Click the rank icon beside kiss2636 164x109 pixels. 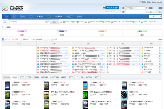[142, 69]
